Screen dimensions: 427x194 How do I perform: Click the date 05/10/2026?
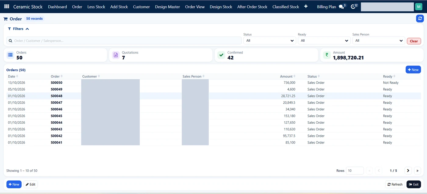pyautogui.click(x=16, y=89)
